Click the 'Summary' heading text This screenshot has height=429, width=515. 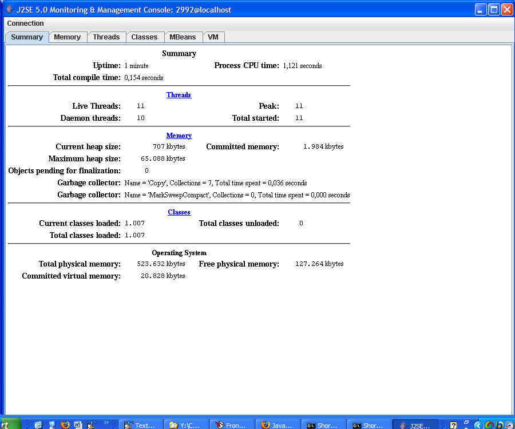(179, 54)
